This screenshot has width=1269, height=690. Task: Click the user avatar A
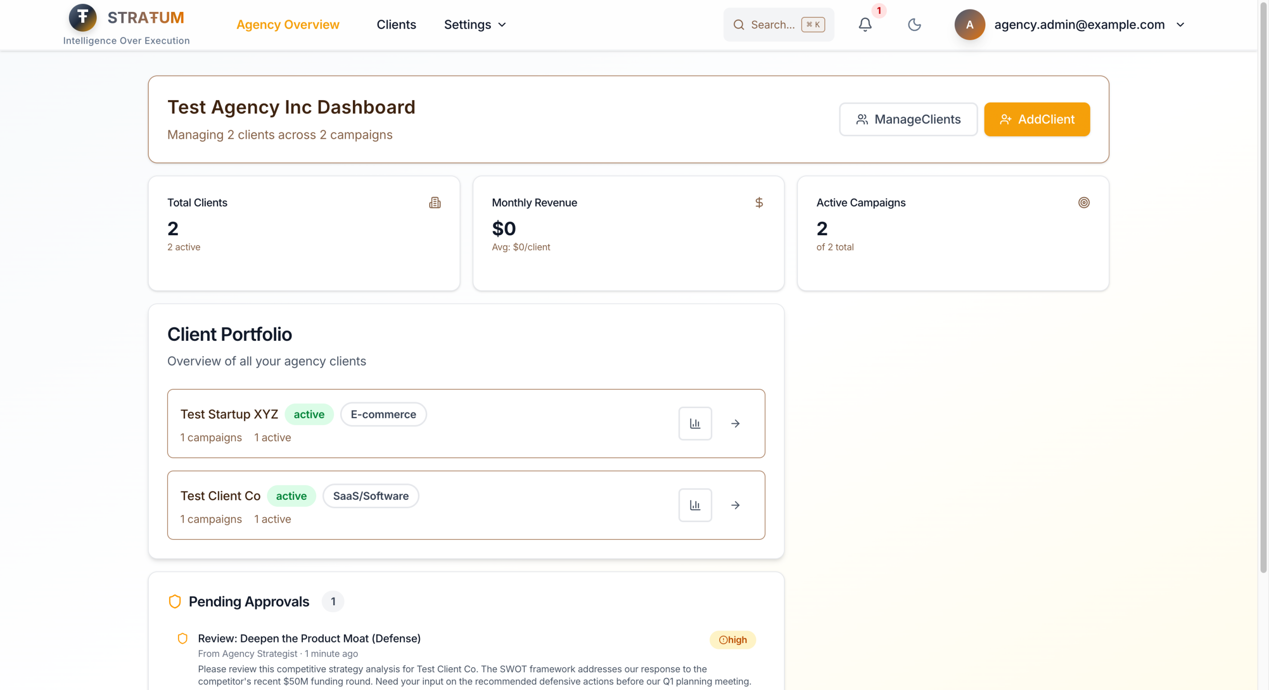coord(970,25)
